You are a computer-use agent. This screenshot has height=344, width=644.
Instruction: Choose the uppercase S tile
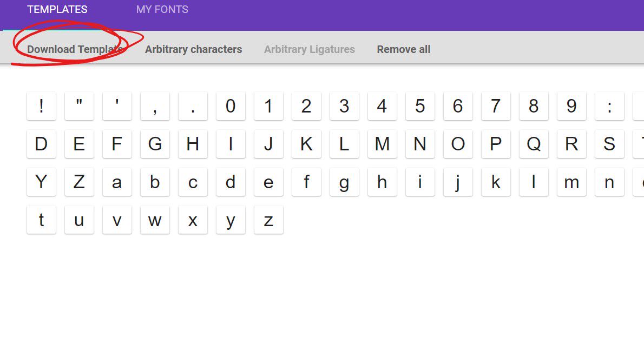pyautogui.click(x=609, y=144)
